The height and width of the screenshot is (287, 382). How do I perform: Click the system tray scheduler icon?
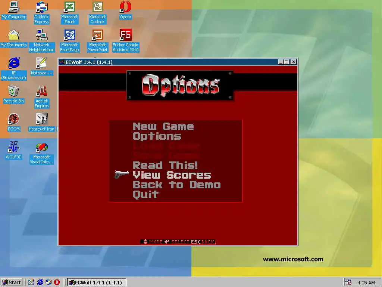point(348,283)
